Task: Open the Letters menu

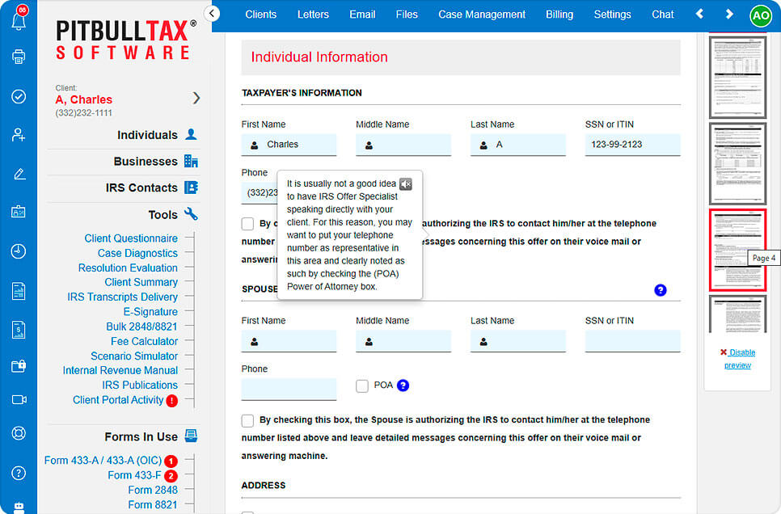Action: [x=313, y=15]
